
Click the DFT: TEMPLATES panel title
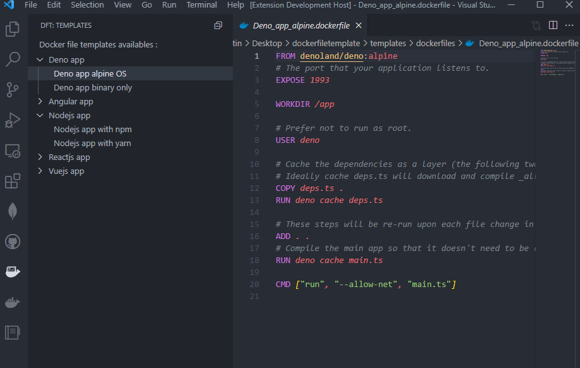pyautogui.click(x=66, y=25)
